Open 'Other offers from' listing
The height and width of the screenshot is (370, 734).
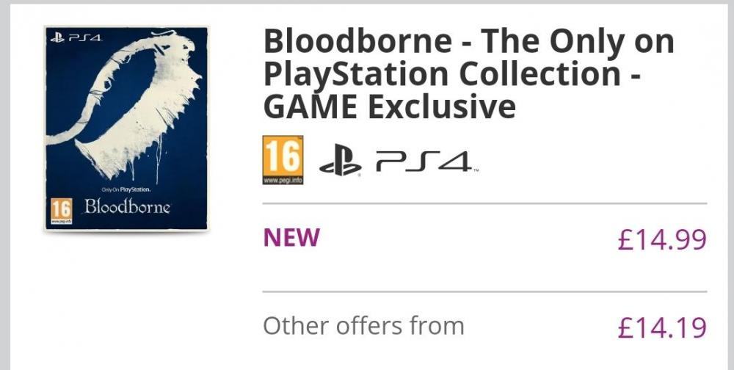[x=363, y=325]
